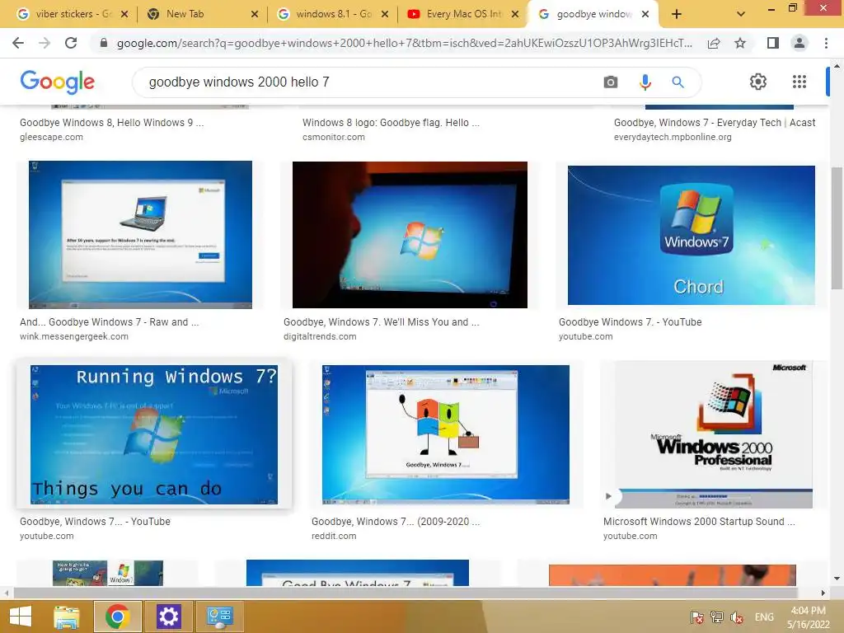The height and width of the screenshot is (633, 844).
Task: Open Microsoft Windows 2000 Startup Sound link
Action: coord(699,522)
